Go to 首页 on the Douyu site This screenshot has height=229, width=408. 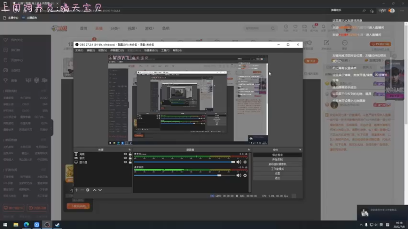84,28
